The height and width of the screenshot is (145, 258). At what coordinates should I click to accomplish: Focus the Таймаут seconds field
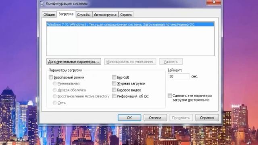point(179,77)
